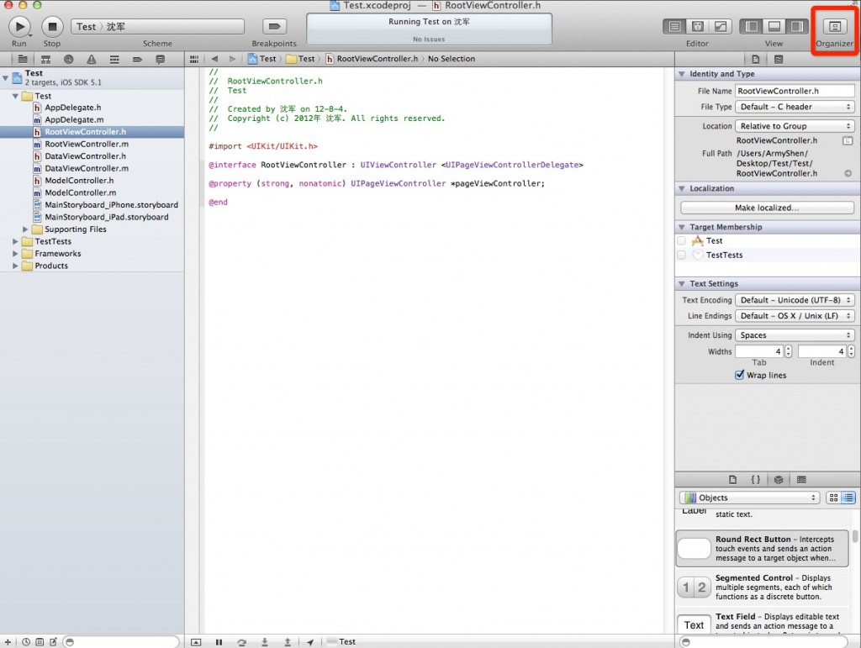861x648 pixels.
Task: Select RootViewController.m in the navigator
Action: [86, 145]
